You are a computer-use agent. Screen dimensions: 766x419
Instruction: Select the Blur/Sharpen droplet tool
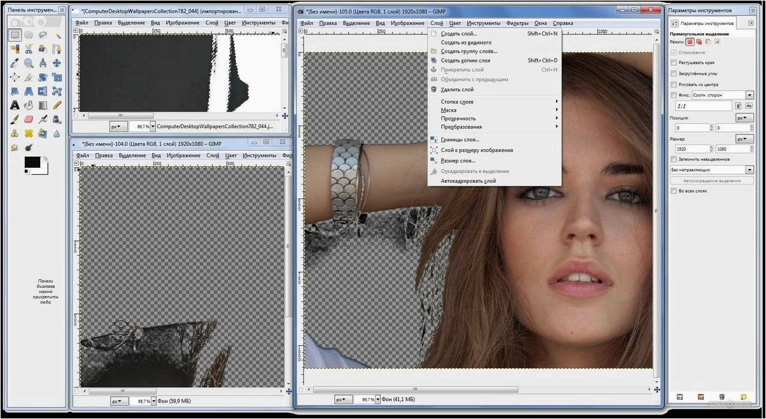tap(57, 133)
